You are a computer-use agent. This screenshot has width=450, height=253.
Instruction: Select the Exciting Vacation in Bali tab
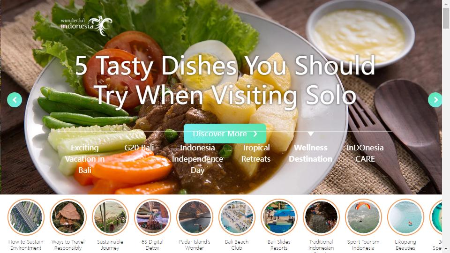tap(85, 159)
